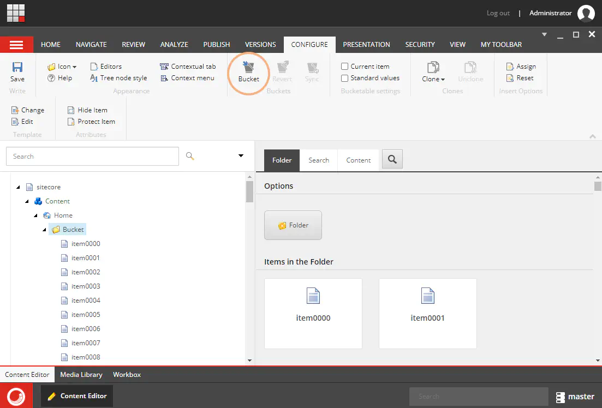Screen dimensions: 602x408
Task: Open the Editors configuration
Action: pos(105,67)
